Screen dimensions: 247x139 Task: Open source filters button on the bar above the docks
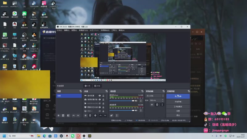(x=97, y=86)
